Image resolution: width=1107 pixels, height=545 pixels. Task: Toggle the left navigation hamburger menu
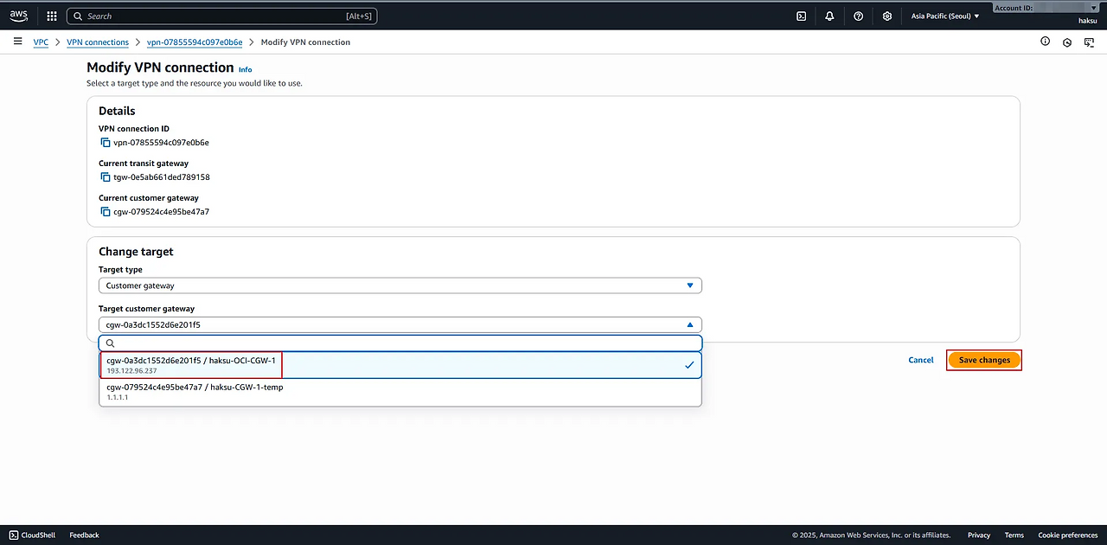[x=17, y=42]
